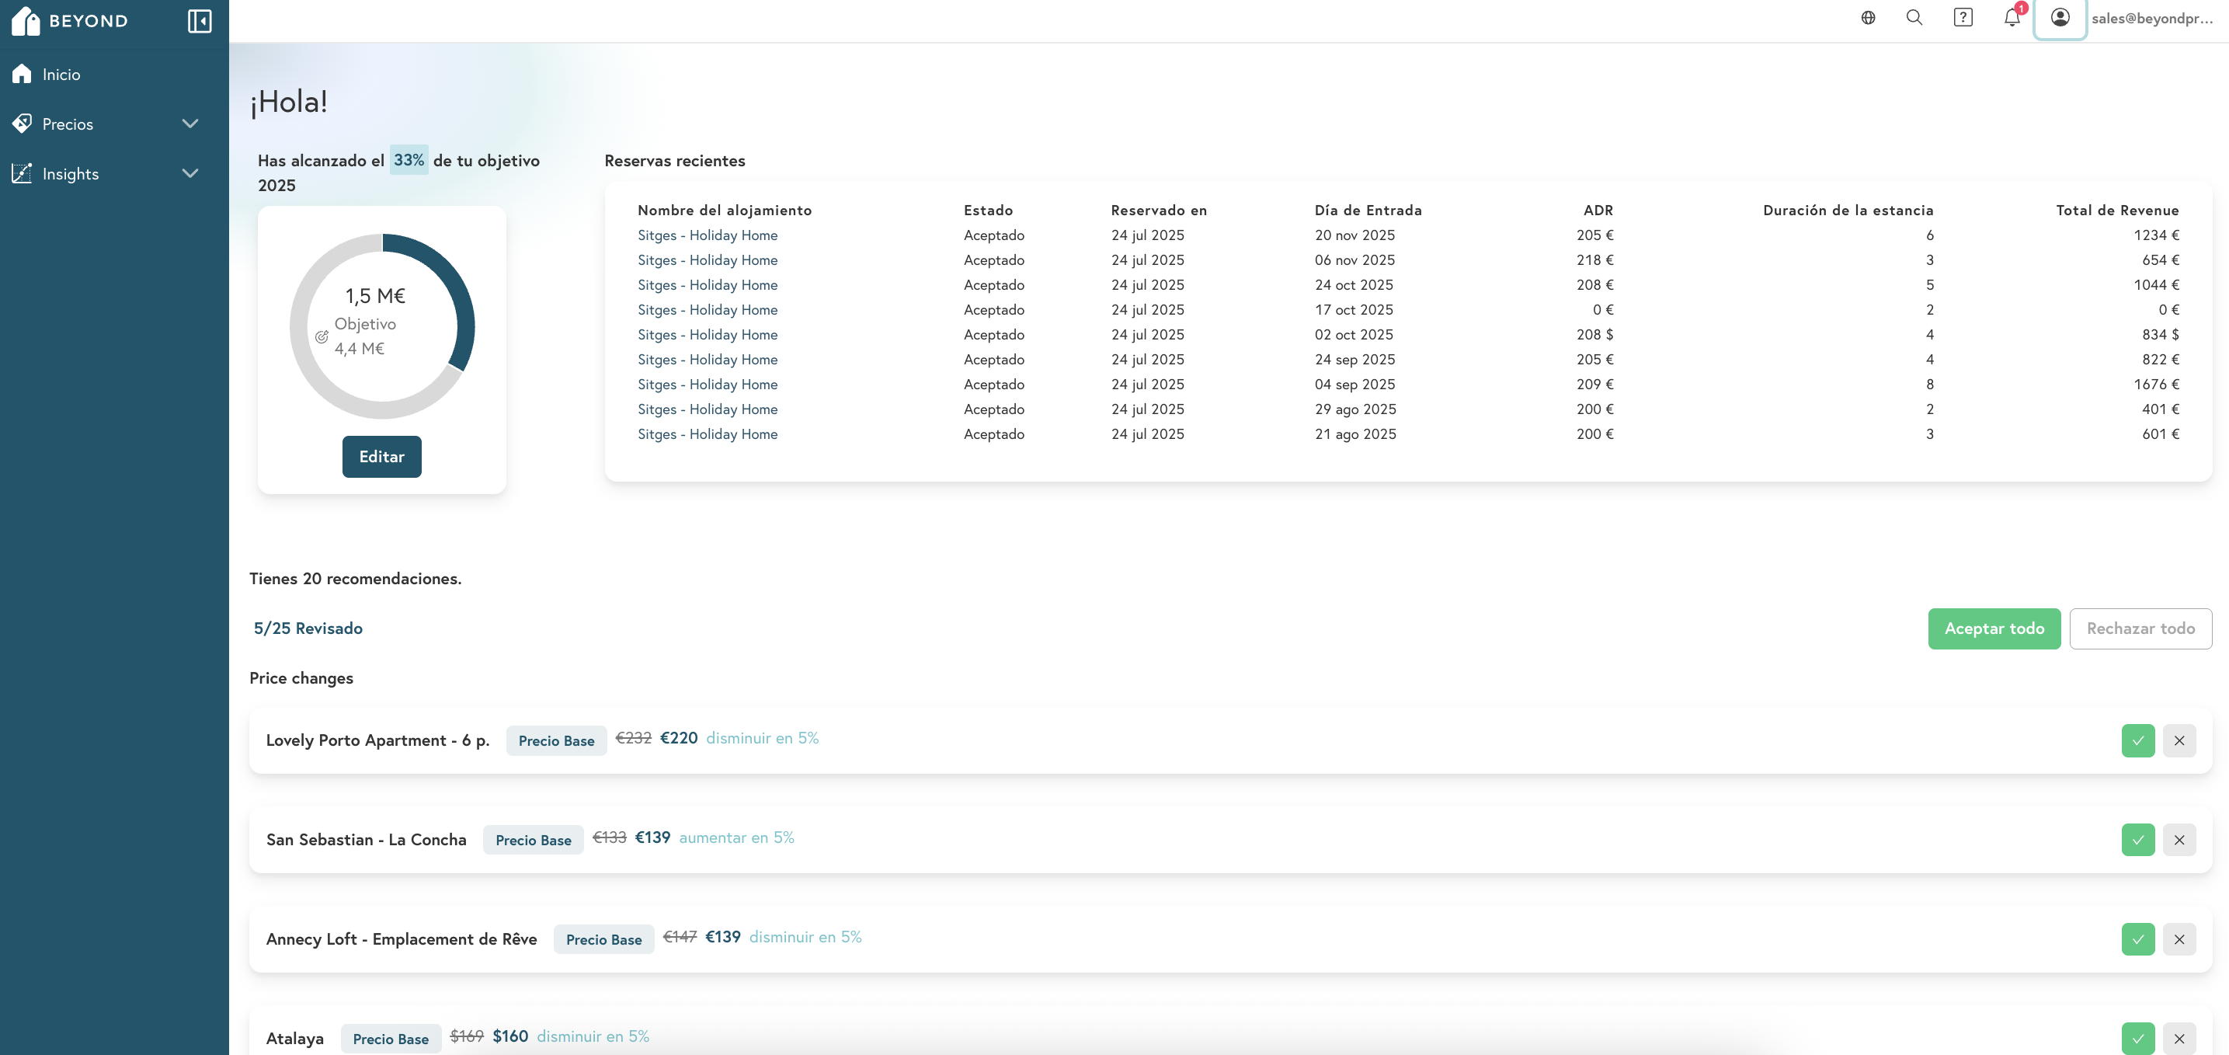Reject the San Sebastian - La Concha recommendation
Image resolution: width=2229 pixels, height=1055 pixels.
point(2179,841)
